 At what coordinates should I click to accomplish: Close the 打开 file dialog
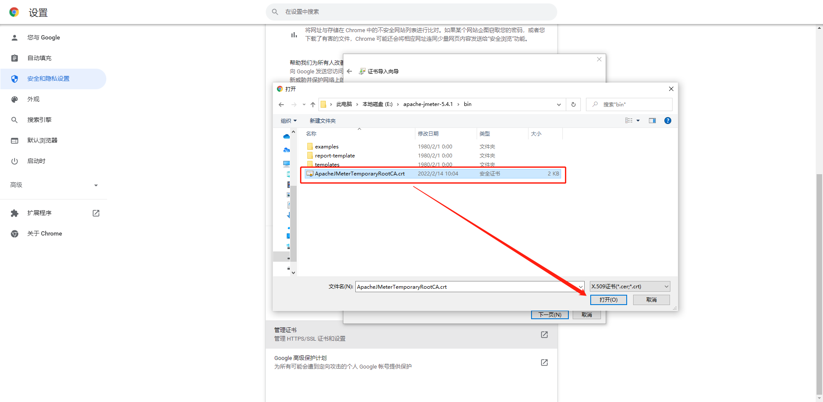point(671,89)
